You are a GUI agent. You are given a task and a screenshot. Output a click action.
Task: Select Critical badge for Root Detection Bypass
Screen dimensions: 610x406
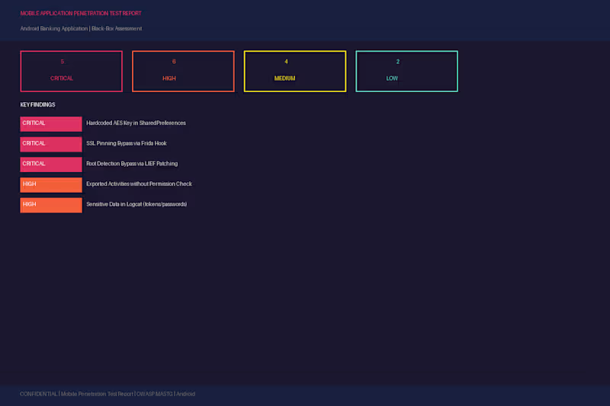point(51,165)
